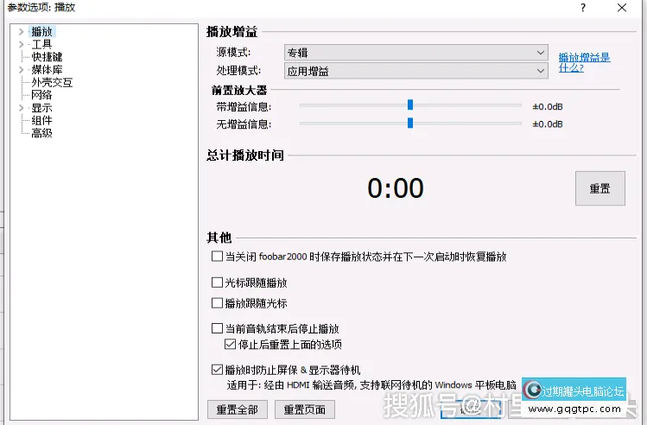Open the 源模式 dropdown
647x425 pixels.
coord(416,54)
